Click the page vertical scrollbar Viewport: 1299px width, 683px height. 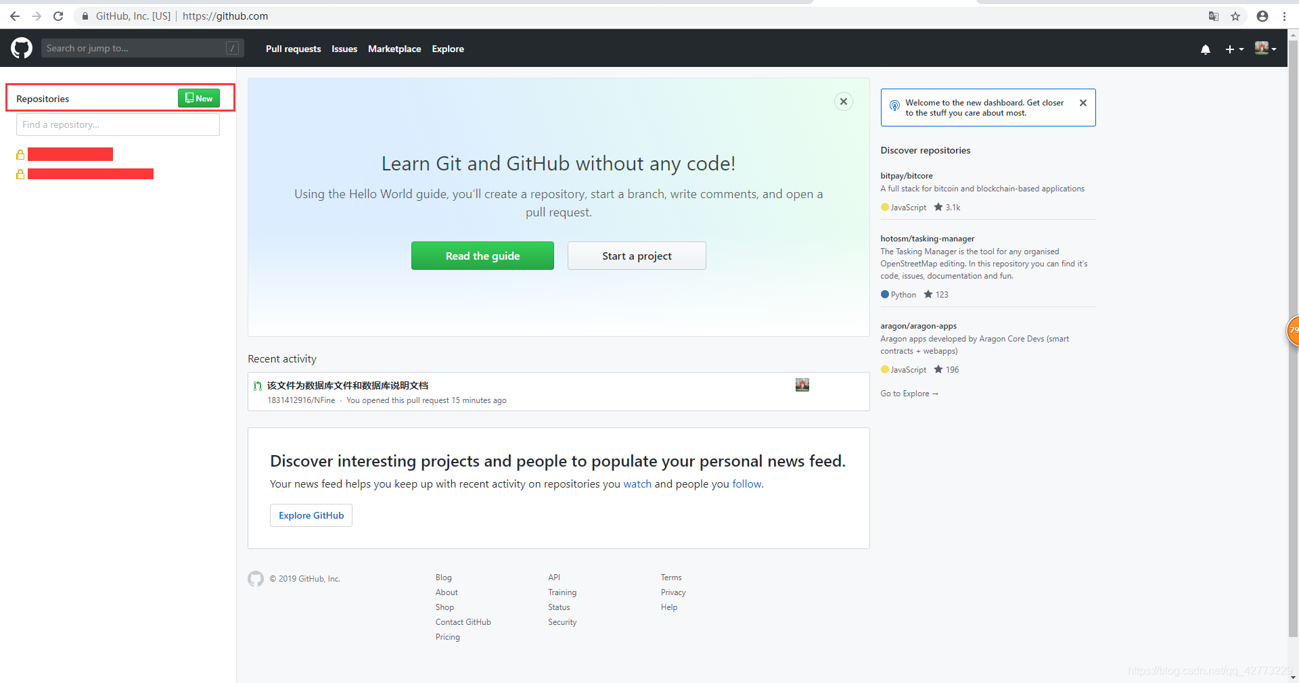pyautogui.click(x=1293, y=338)
